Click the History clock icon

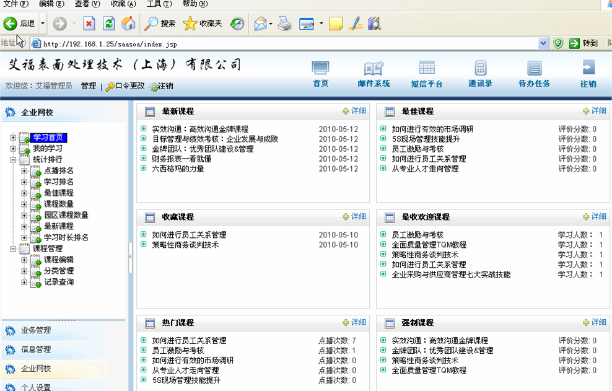[237, 24]
